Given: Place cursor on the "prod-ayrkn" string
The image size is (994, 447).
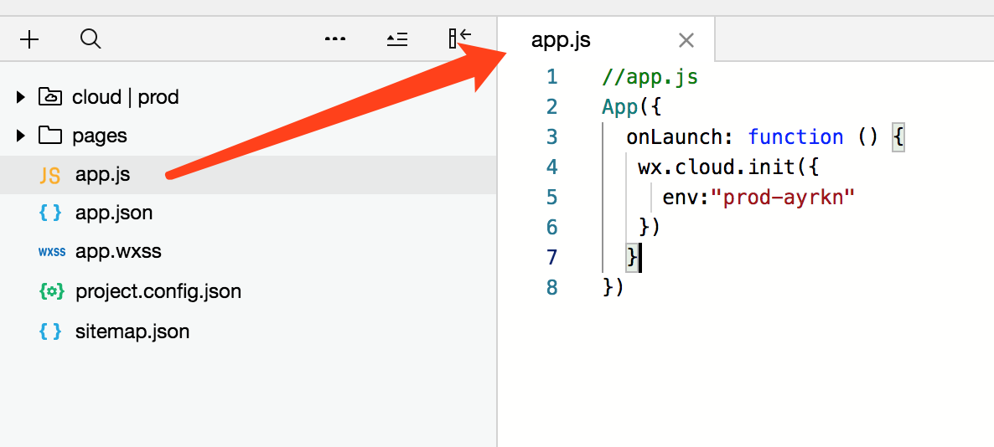Looking at the screenshot, I should (x=784, y=198).
